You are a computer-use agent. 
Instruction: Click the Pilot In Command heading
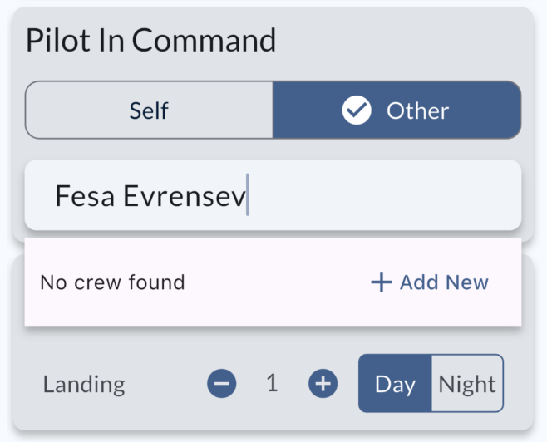coord(150,41)
